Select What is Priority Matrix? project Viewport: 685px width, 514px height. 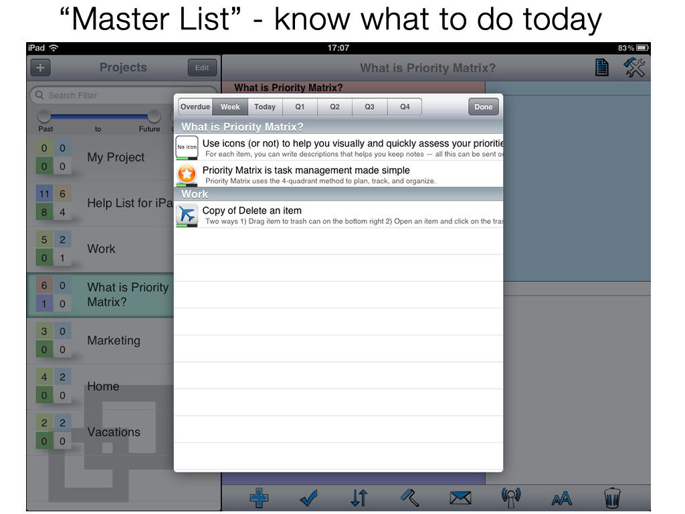(100, 295)
